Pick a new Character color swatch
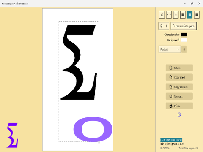Screen dimensions: 203x152 184,35
